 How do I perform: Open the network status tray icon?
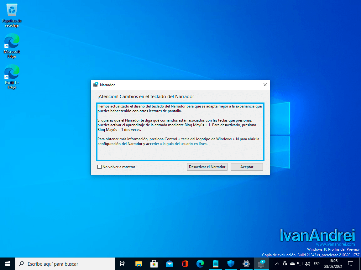[300, 264]
